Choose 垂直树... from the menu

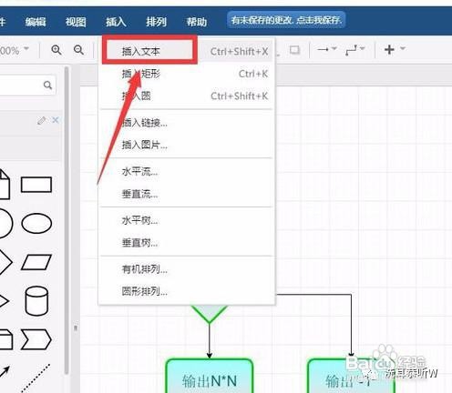pyautogui.click(x=187, y=243)
